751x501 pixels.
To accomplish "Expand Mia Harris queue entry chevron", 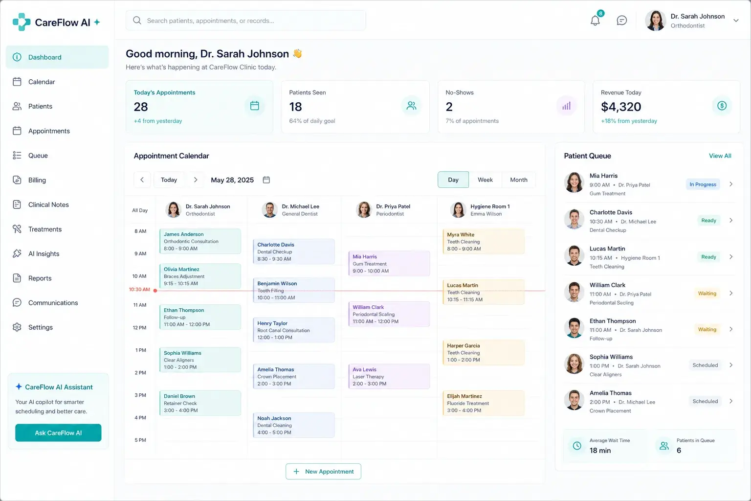I will click(x=731, y=184).
